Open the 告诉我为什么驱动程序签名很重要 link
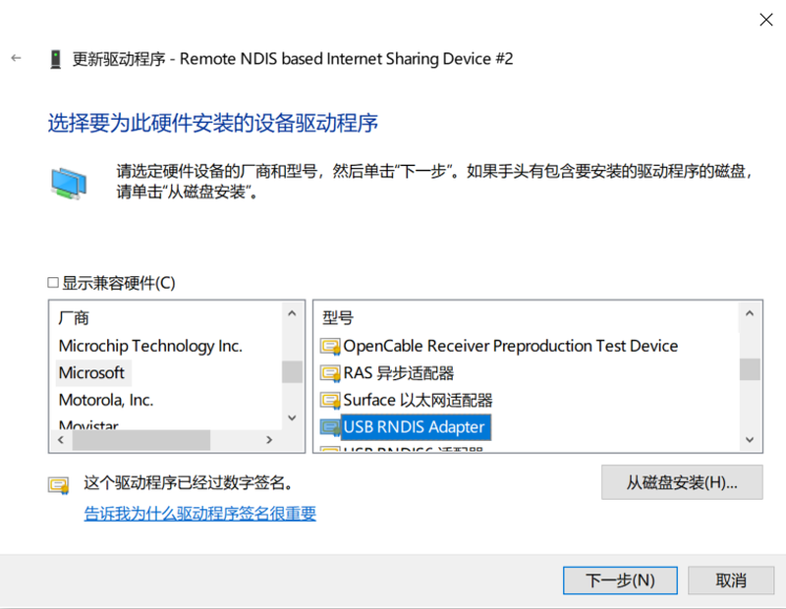The width and height of the screenshot is (786, 609). [200, 514]
